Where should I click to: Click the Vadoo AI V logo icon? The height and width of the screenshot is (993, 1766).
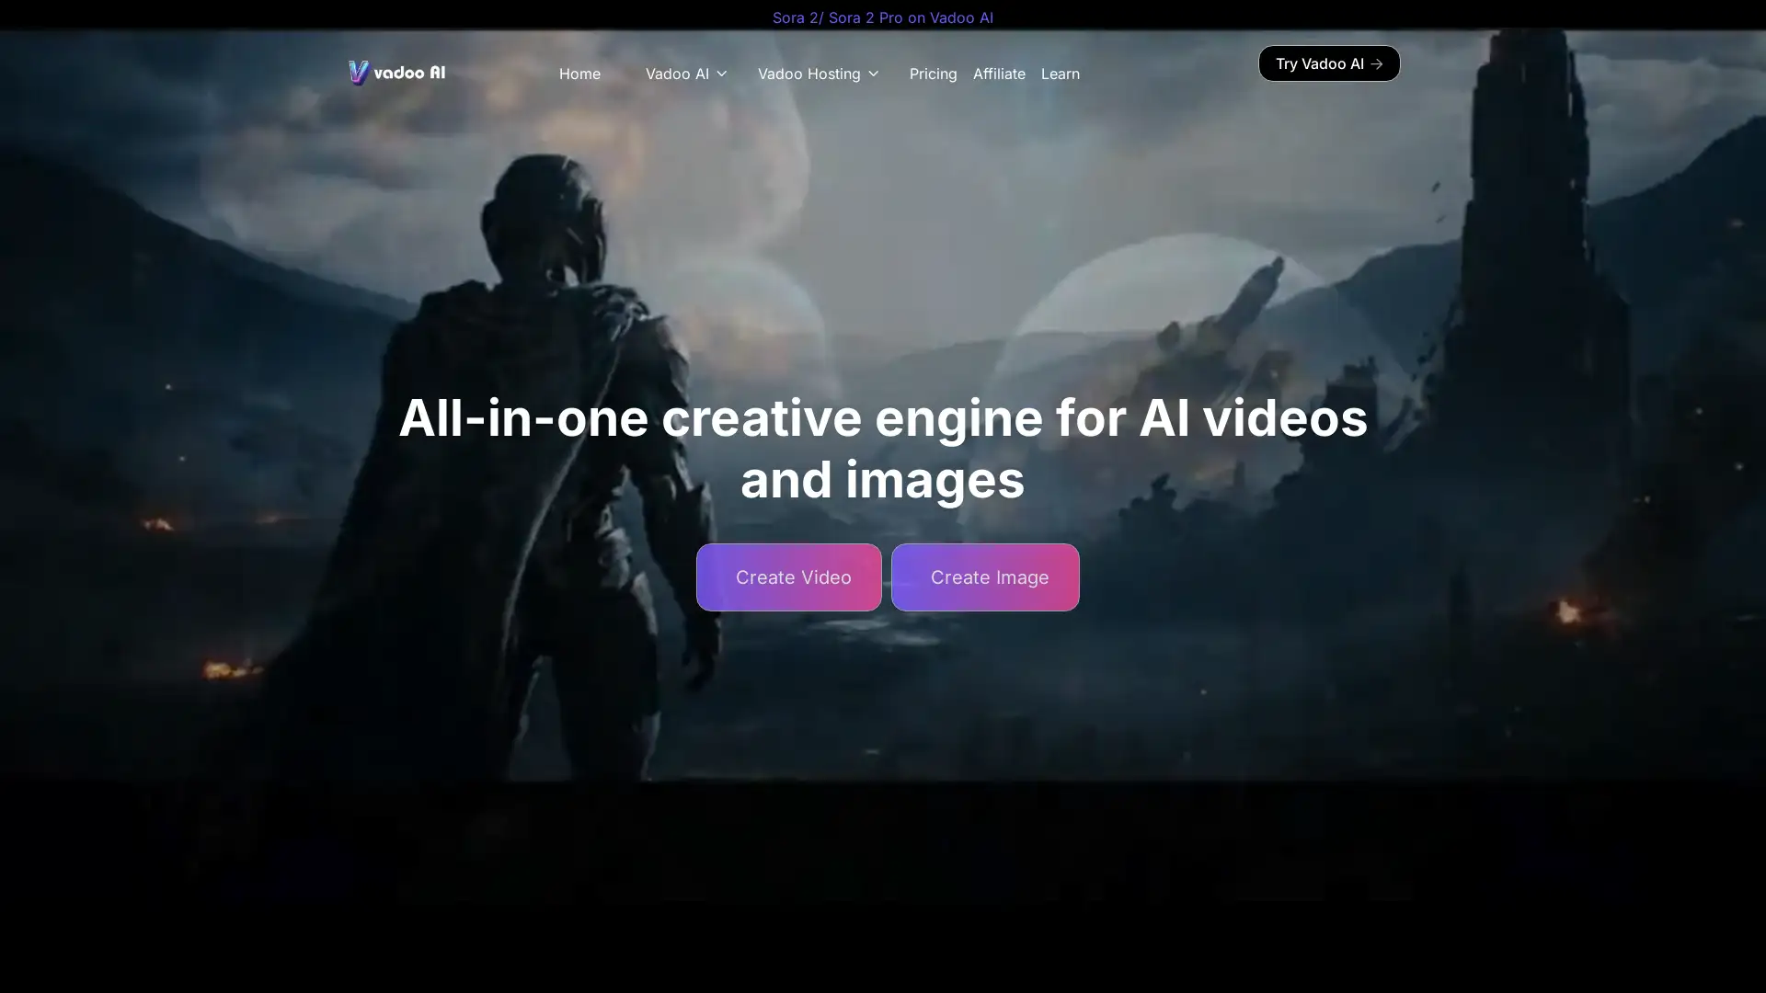(359, 73)
